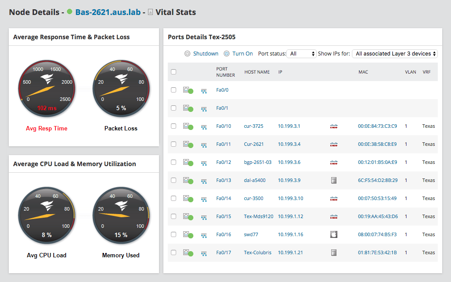Screen dimensions: 451x282
Task: Open the Port status dropdown
Action: [x=301, y=53]
